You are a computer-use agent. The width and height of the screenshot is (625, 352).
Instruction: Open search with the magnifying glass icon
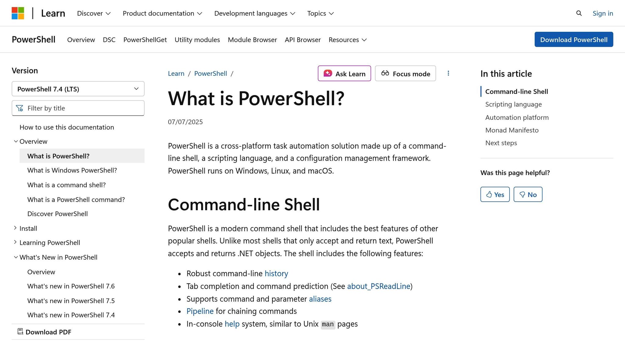pyautogui.click(x=579, y=13)
